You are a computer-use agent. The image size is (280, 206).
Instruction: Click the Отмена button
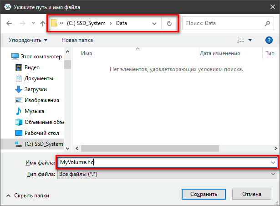pyautogui.click(x=251, y=194)
